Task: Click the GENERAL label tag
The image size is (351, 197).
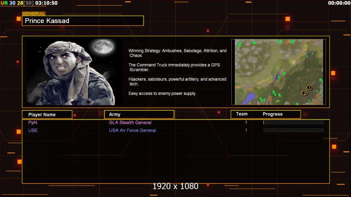Action: tap(34, 13)
